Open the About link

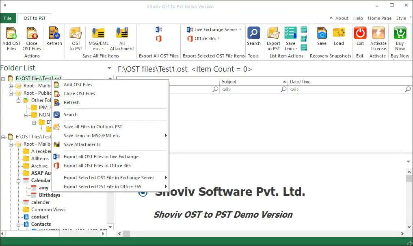click(342, 18)
